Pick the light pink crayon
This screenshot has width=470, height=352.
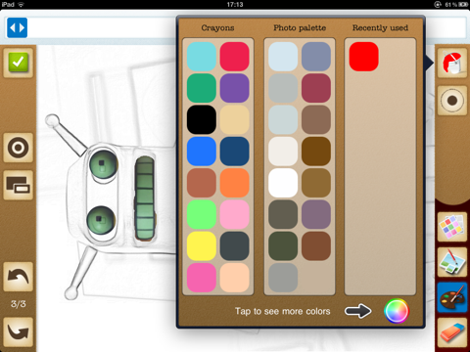(x=234, y=214)
